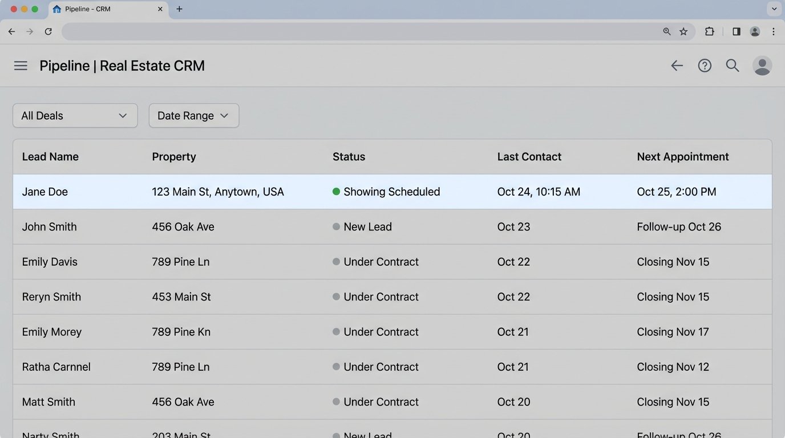
Task: Click the gray status dot next to New Lead
Action: pyautogui.click(x=336, y=226)
